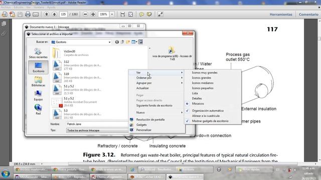Zoom out with the minus button
This screenshot has width=321, height=180.
(x=85, y=14)
